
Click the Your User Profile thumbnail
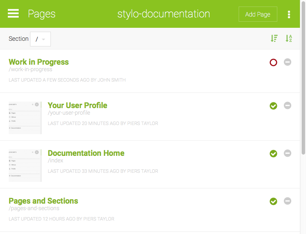pyautogui.click(x=25, y=118)
